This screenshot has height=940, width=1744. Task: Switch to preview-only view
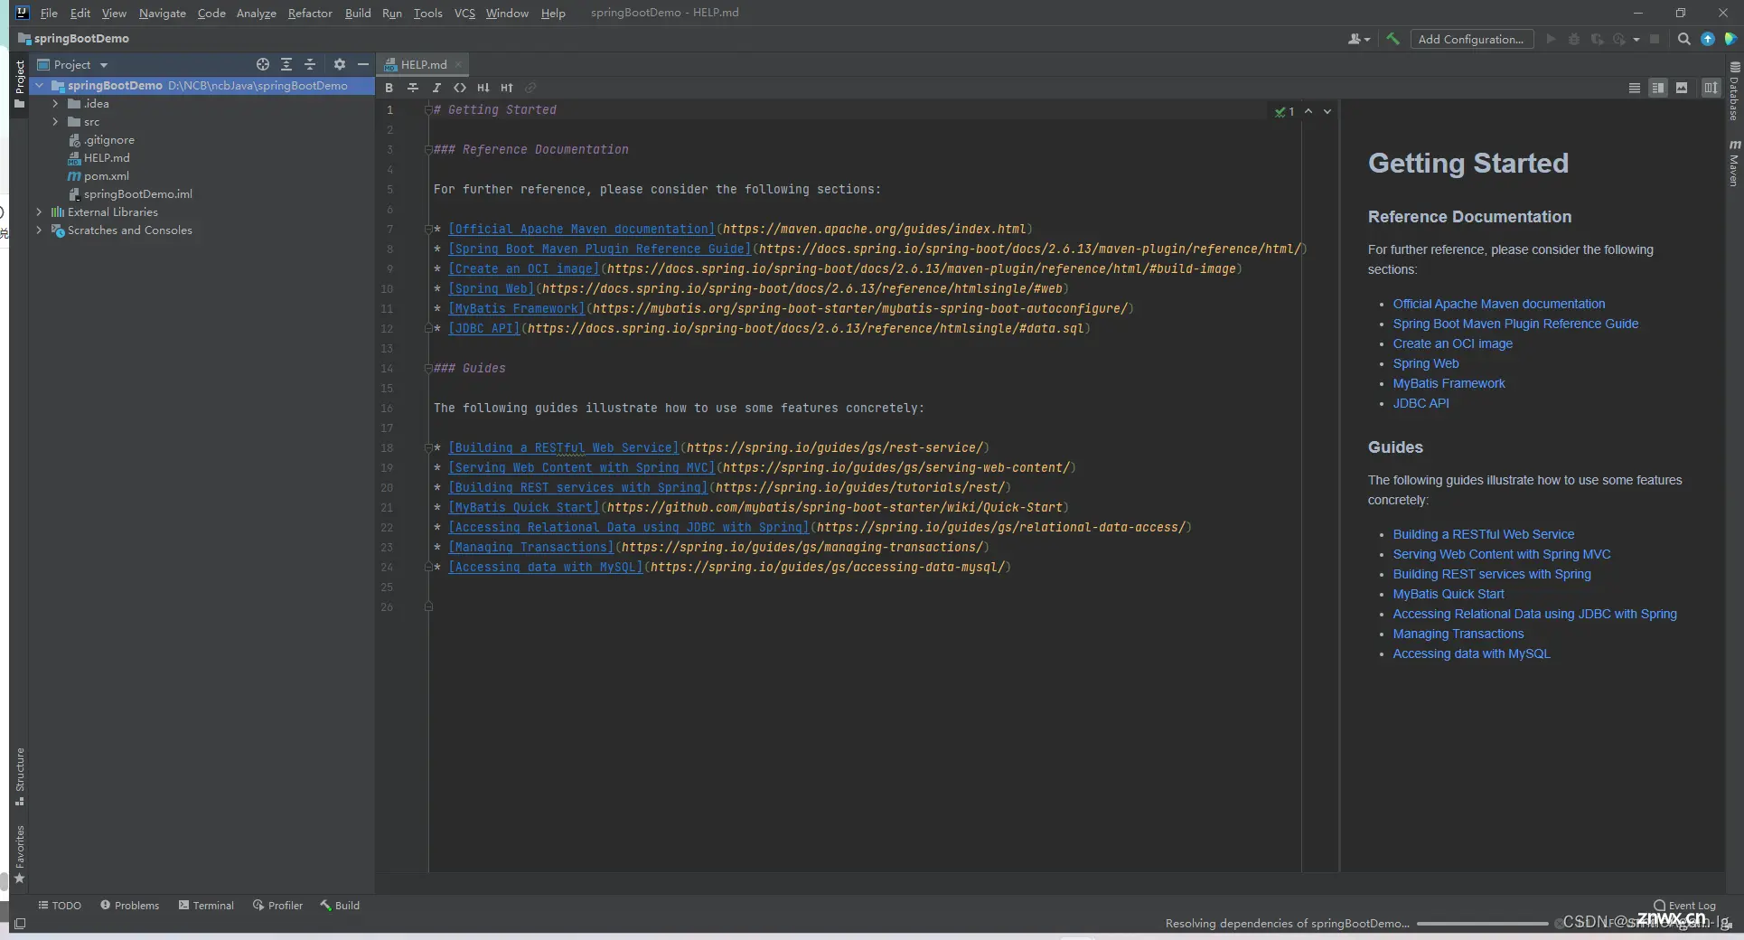(1682, 88)
